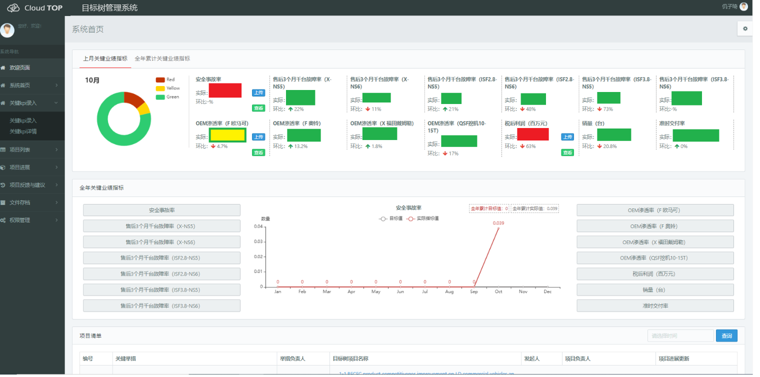Click the green up arrow showing 1.8%
The height and width of the screenshot is (377, 760).
pyautogui.click(x=368, y=146)
